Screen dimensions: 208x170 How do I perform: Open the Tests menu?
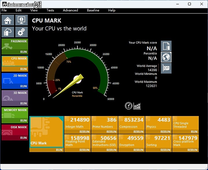click(50, 10)
